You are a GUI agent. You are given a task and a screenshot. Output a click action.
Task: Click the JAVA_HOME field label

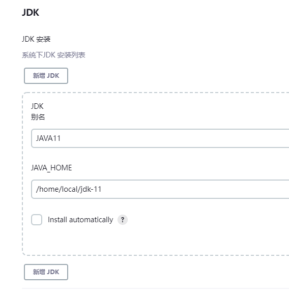coord(51,168)
